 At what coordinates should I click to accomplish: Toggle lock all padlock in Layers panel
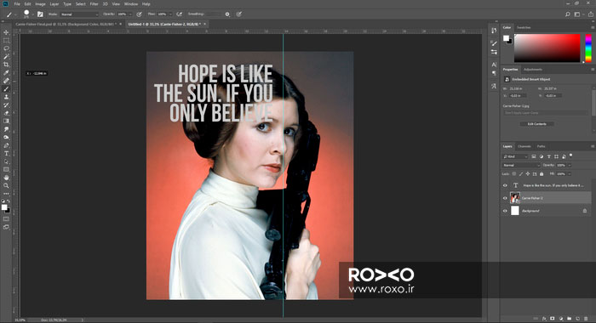click(542, 174)
